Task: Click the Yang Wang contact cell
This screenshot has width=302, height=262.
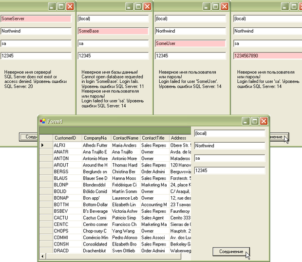Action: coord(126,231)
